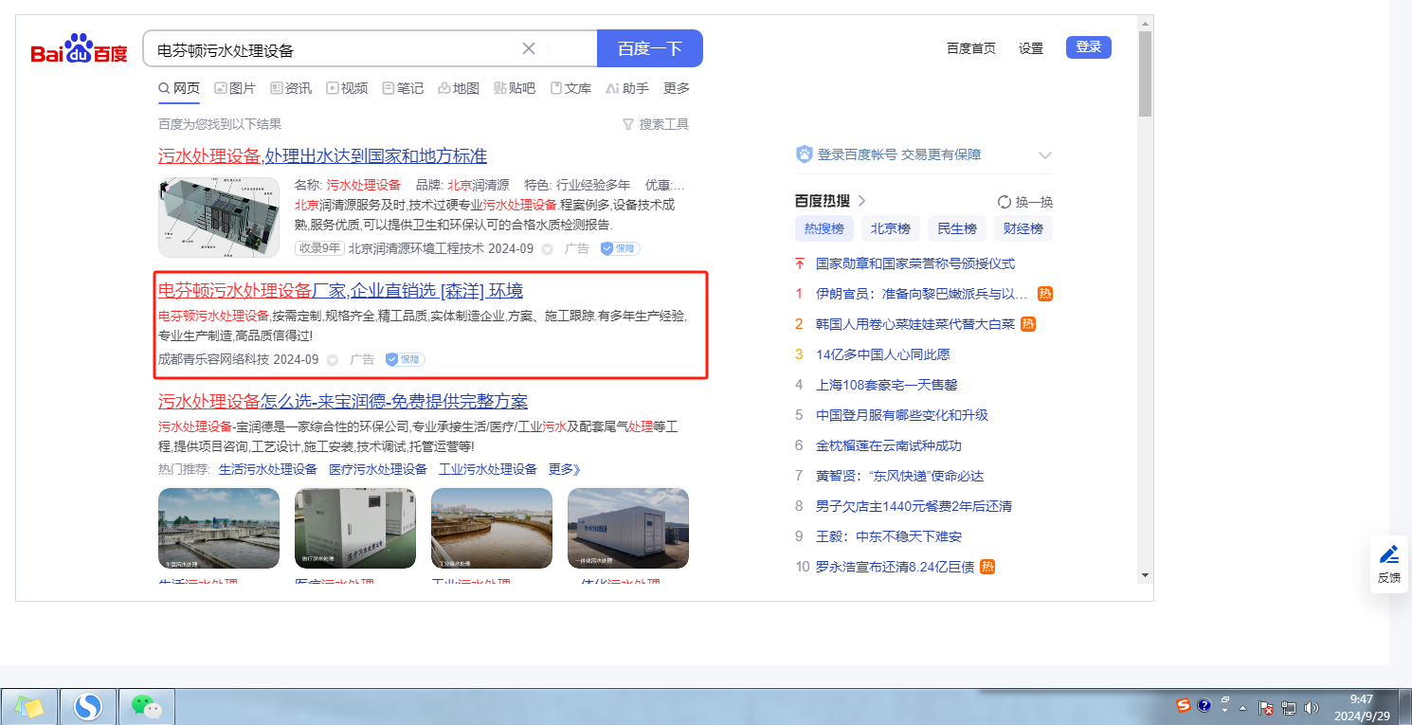
Task: Click the 换一换 refresh icon
Action: coord(1005,202)
